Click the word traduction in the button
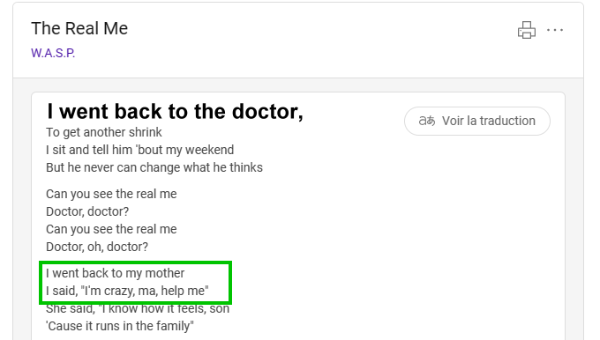 [x=507, y=121]
